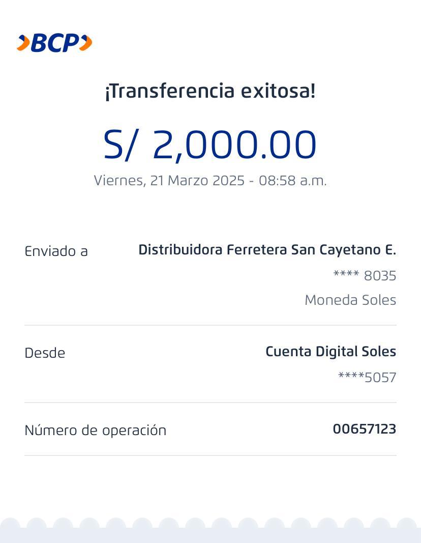The image size is (421, 543).
Task: Click the divider line below operation number
Action: click(x=210, y=455)
